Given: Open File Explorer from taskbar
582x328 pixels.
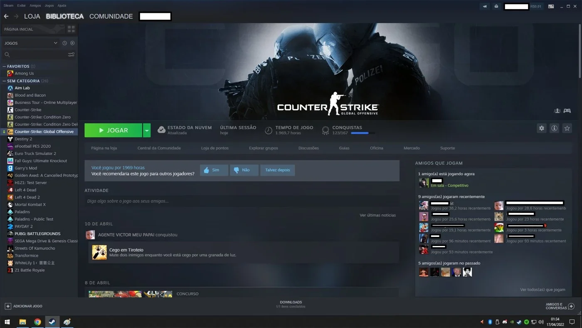Looking at the screenshot, I should coord(22,322).
